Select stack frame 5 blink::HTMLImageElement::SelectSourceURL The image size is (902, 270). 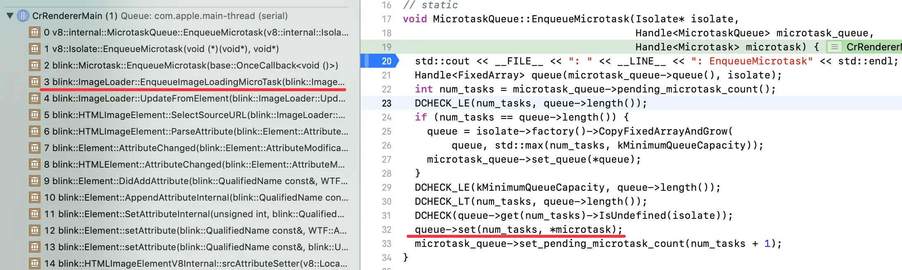(x=194, y=115)
